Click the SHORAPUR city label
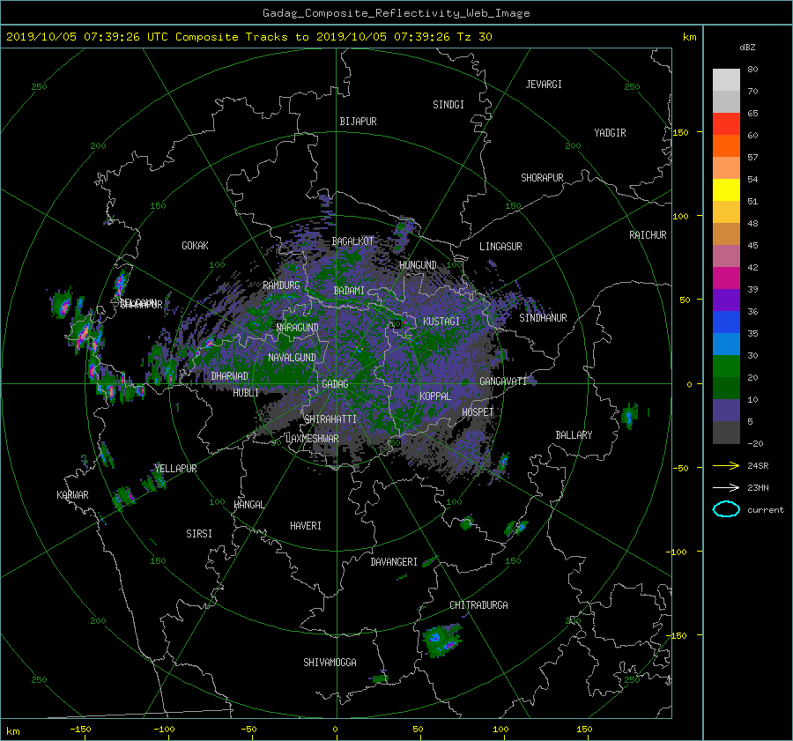The height and width of the screenshot is (741, 793). (542, 178)
